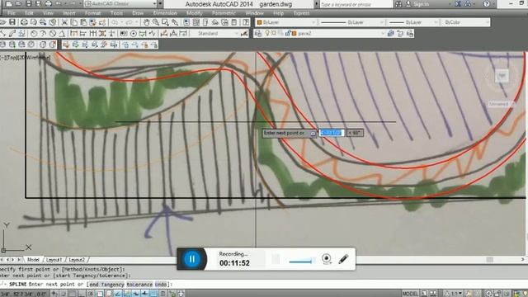Toggle lock icon for pave2 layer
The height and width of the screenshot is (297, 528).
(x=288, y=33)
